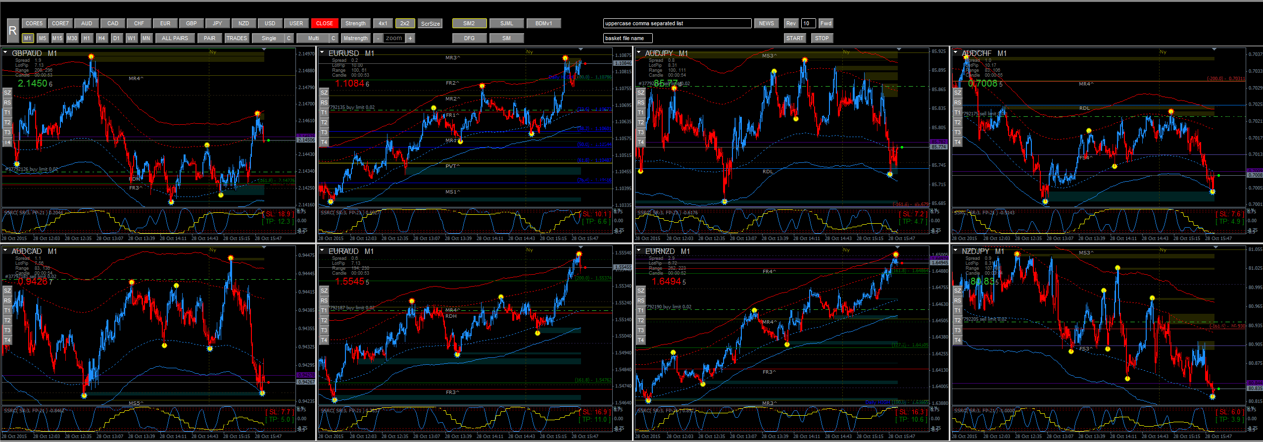Filter charts by NZD currency

(244, 23)
